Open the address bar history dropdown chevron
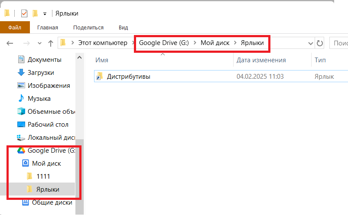348x215 pixels. [310, 43]
